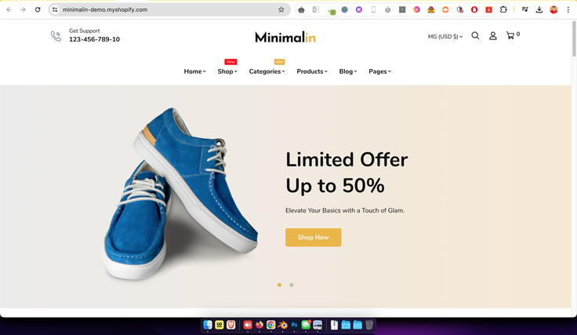Open the Blog menu item

(348, 71)
